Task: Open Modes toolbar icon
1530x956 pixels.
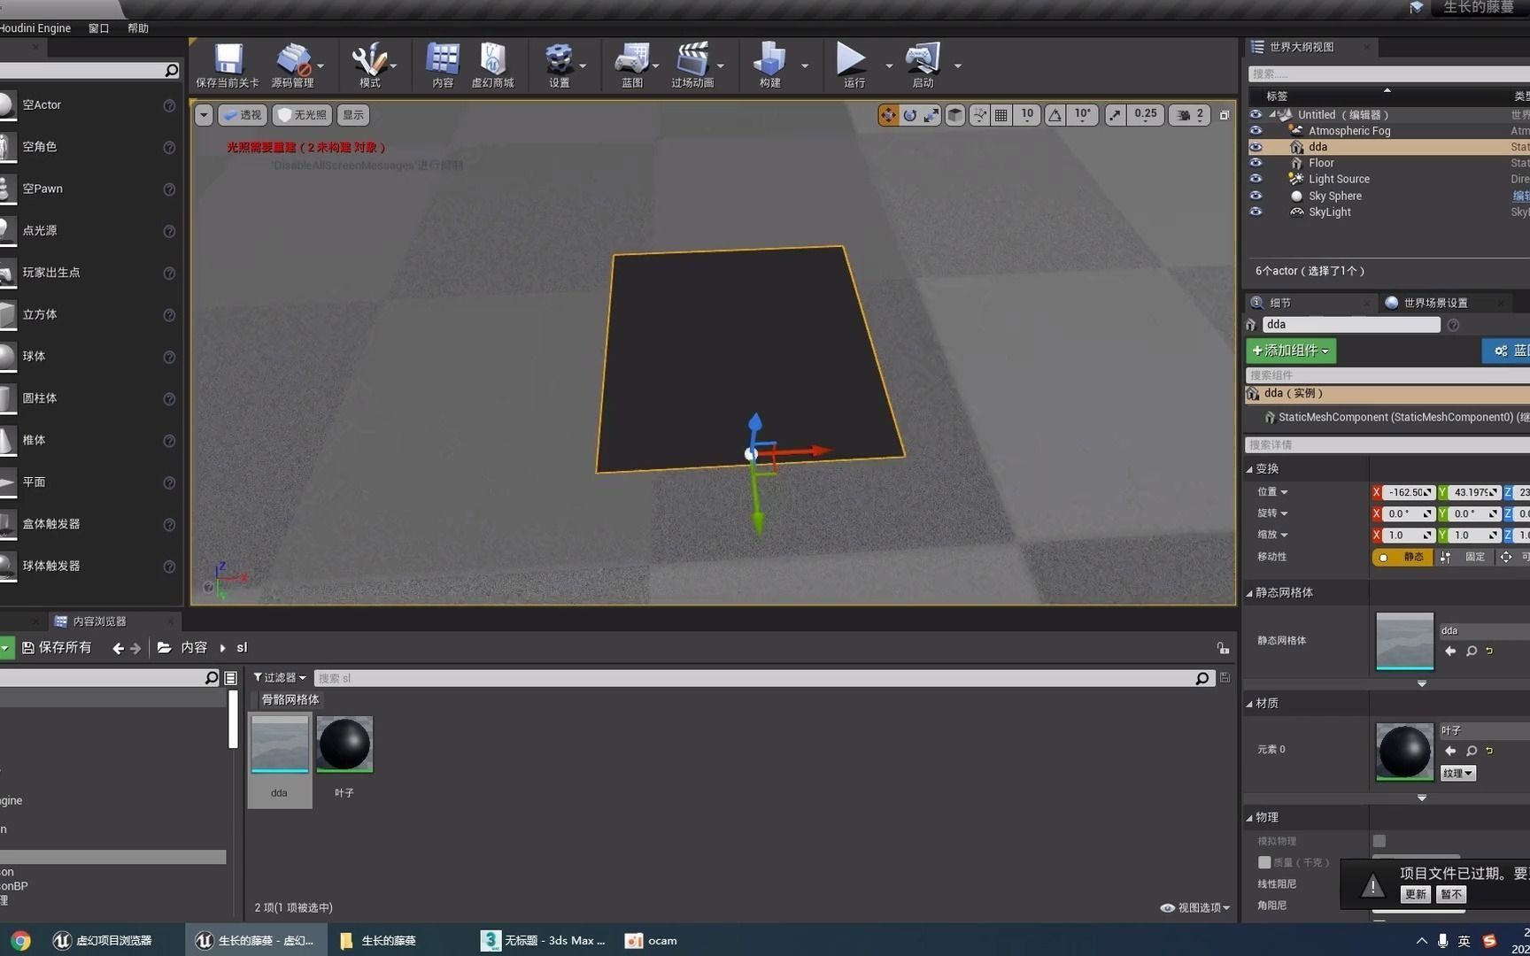Action: click(x=369, y=66)
